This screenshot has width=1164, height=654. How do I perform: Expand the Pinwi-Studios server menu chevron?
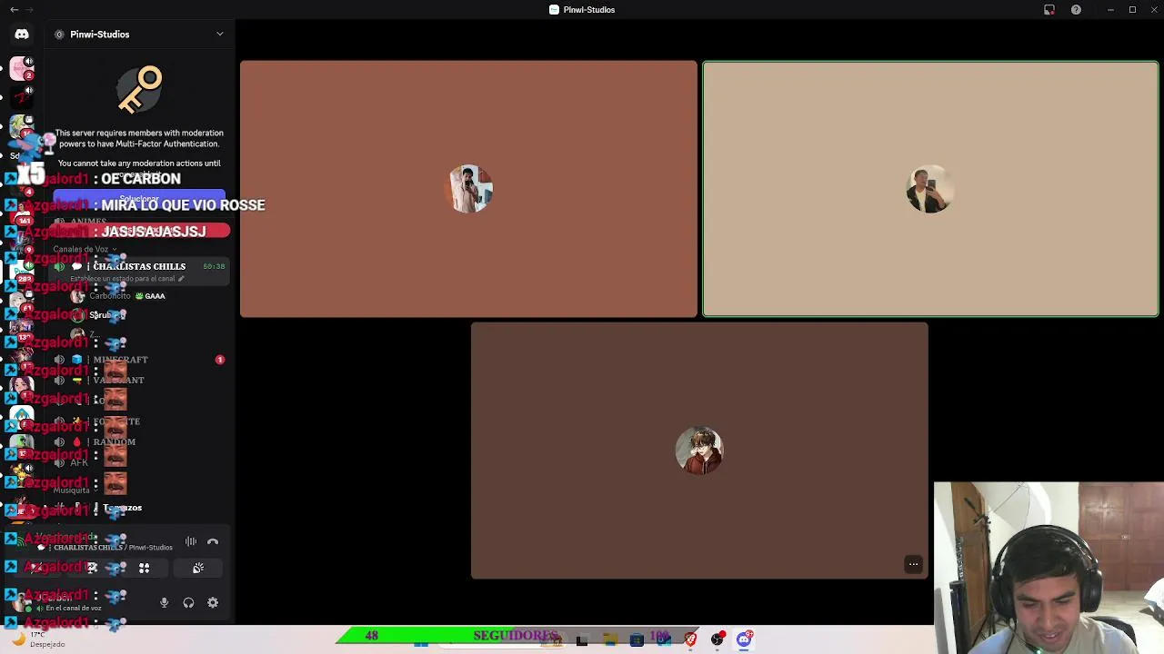click(219, 35)
